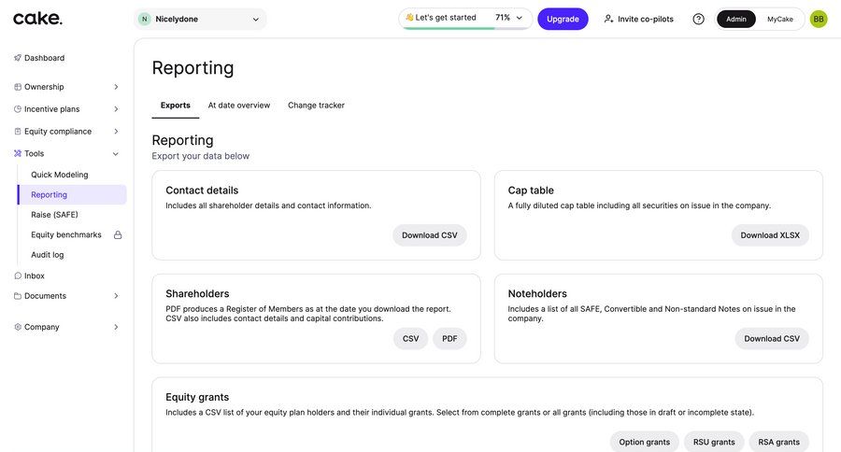
Task: Switch to At date overview tab
Action: click(239, 106)
